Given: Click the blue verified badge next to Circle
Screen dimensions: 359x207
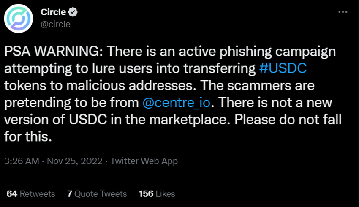Looking at the screenshot, I should click(x=73, y=13).
